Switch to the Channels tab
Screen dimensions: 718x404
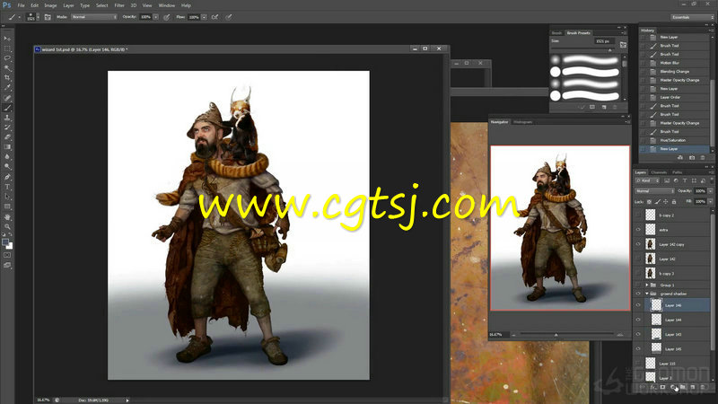click(659, 172)
